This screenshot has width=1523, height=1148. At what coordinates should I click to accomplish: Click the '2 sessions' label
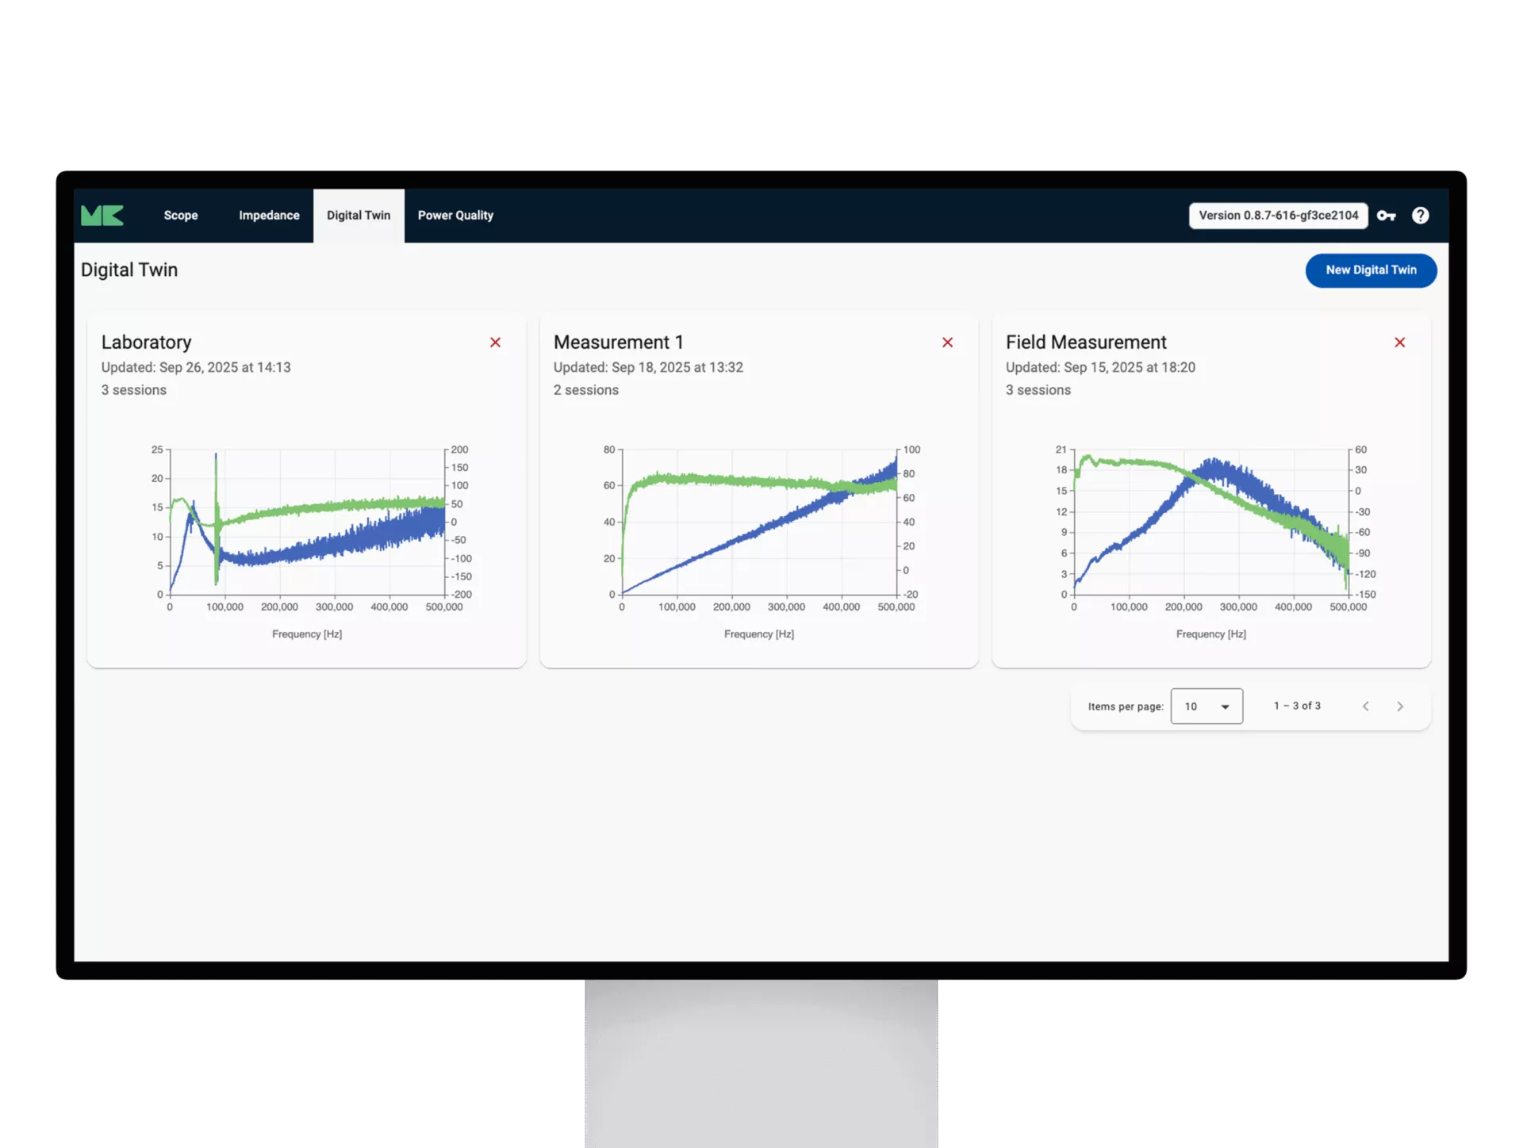[x=586, y=390]
